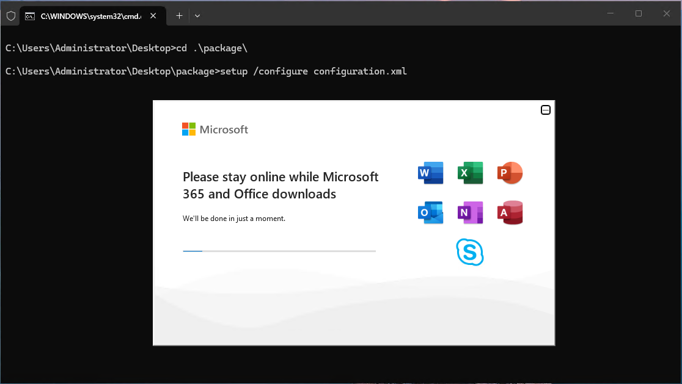682x384 pixels.
Task: Click the cmd icon on the terminal tab
Action: [x=30, y=16]
